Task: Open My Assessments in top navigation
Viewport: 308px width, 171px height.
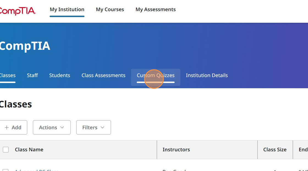Action: (155, 10)
